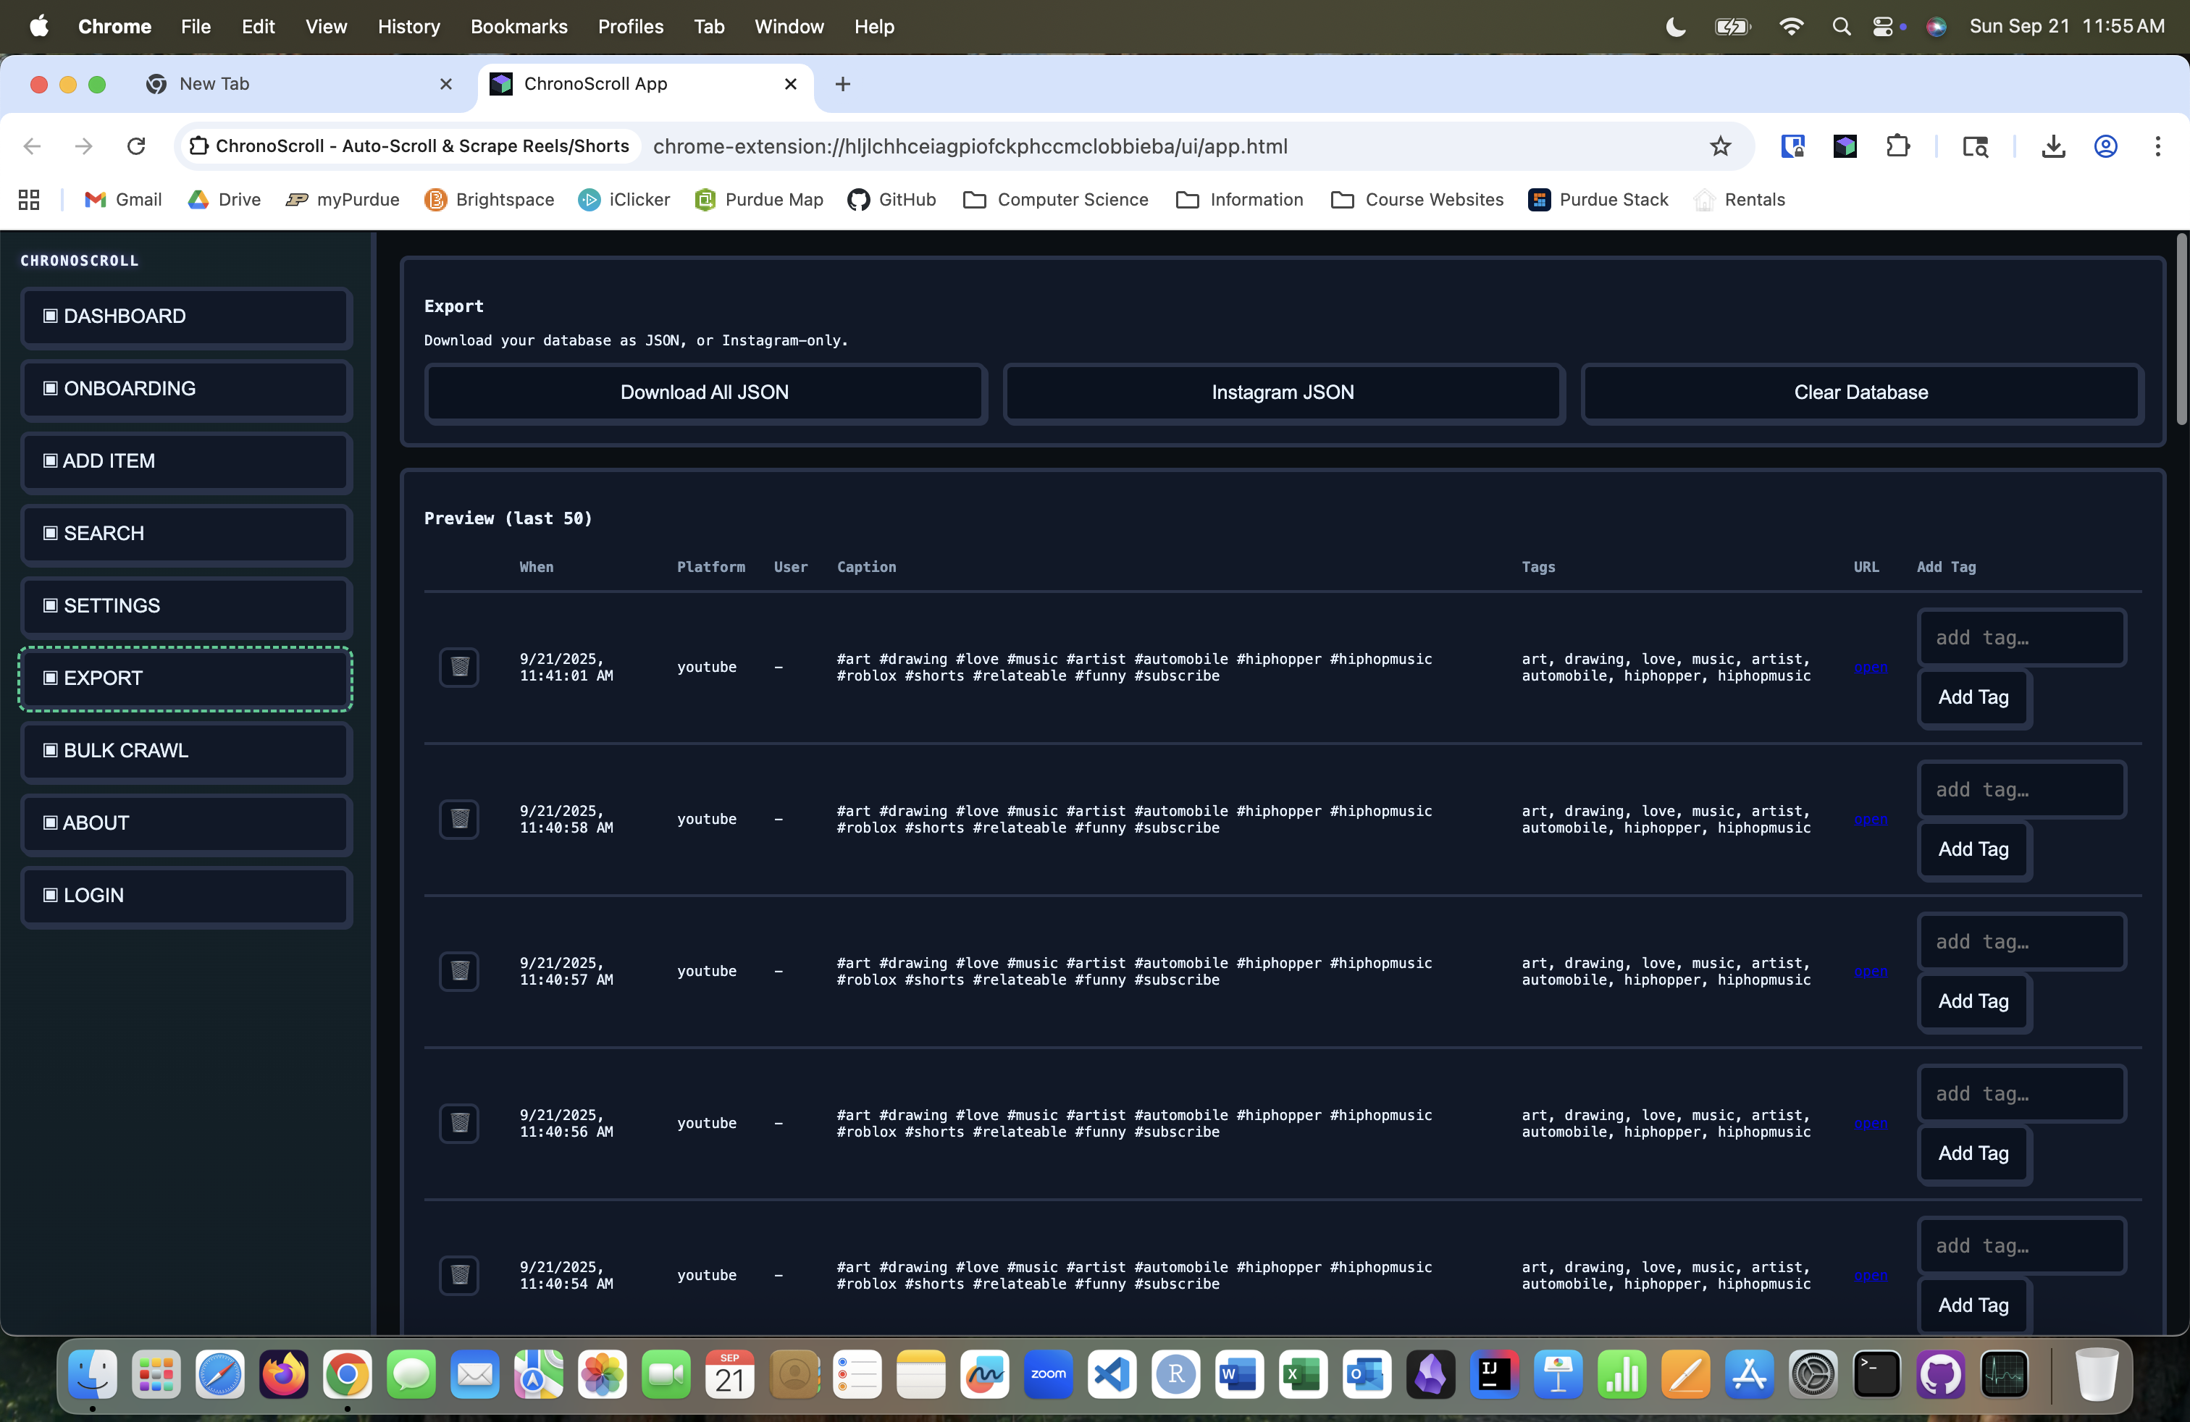The width and height of the screenshot is (2190, 1422).
Task: Open Chrome three-dot menu
Action: (x=2158, y=146)
